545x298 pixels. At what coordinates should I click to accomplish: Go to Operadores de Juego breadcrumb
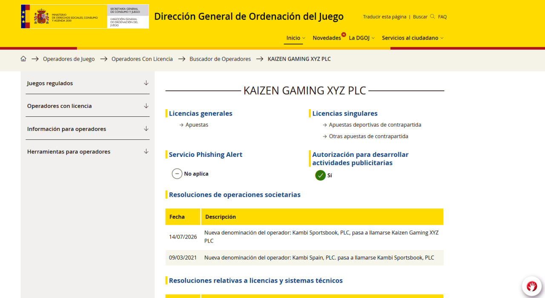click(x=69, y=59)
